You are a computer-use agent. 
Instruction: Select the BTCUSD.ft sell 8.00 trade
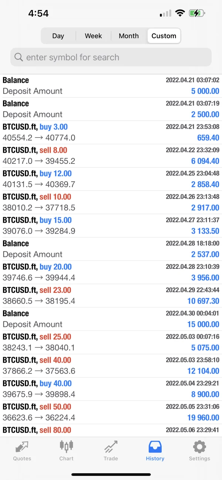[111, 156]
